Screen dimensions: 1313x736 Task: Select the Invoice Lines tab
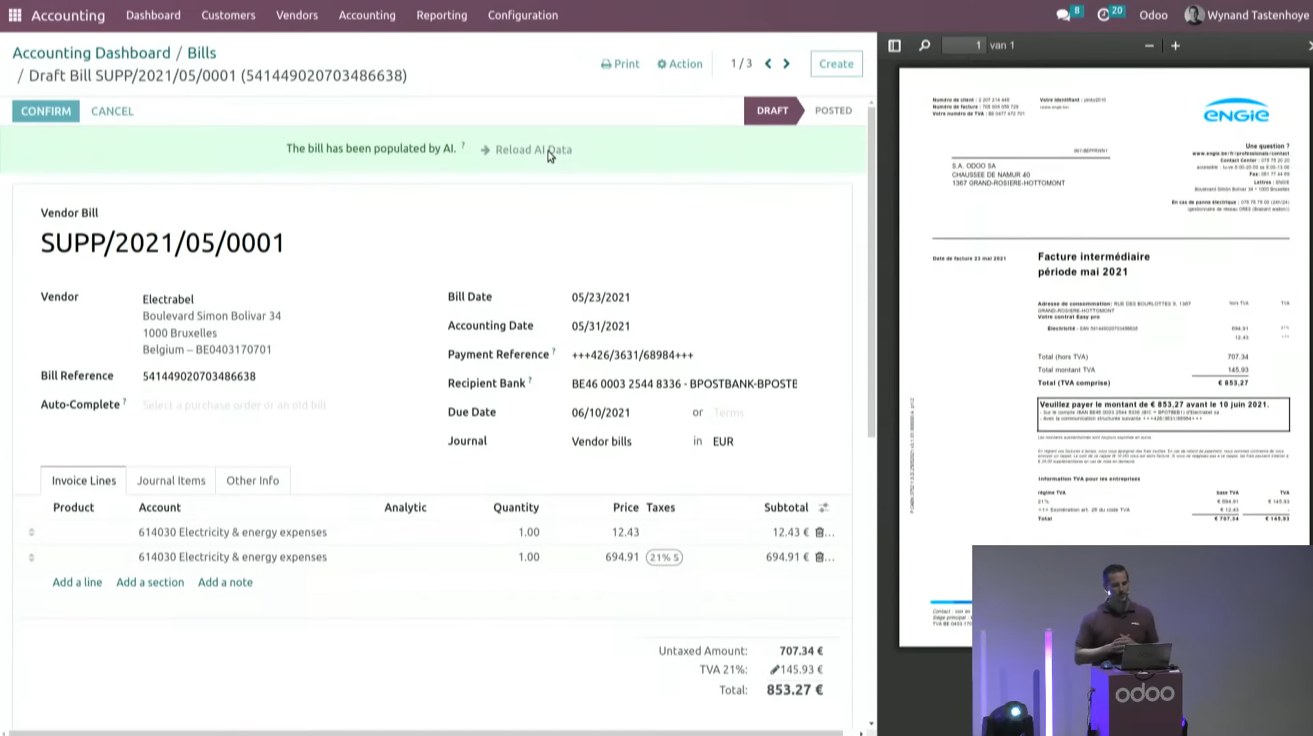point(84,481)
